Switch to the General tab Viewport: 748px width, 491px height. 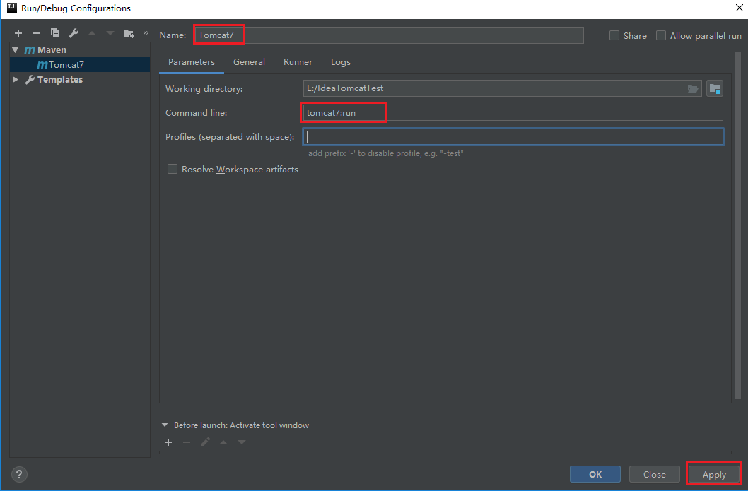(x=249, y=62)
